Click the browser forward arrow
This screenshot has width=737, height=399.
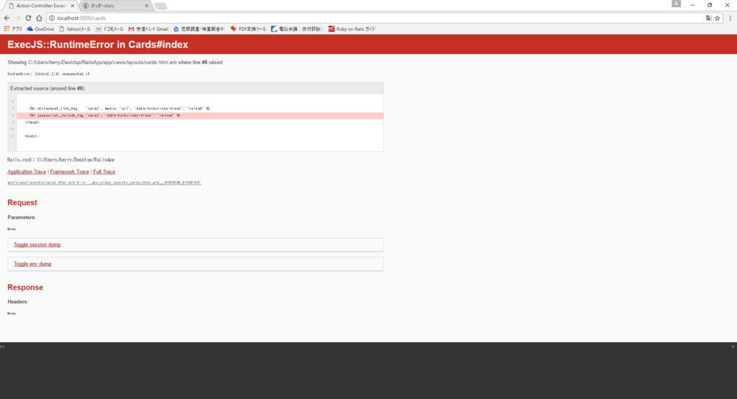[x=17, y=18]
